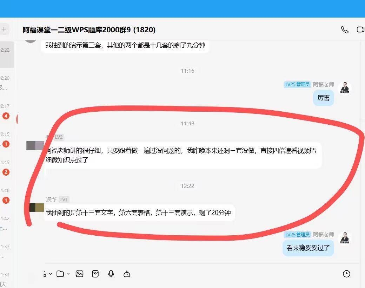Expand the folder icon dropdown arrow
This screenshot has height=288, width=365.
[68, 274]
